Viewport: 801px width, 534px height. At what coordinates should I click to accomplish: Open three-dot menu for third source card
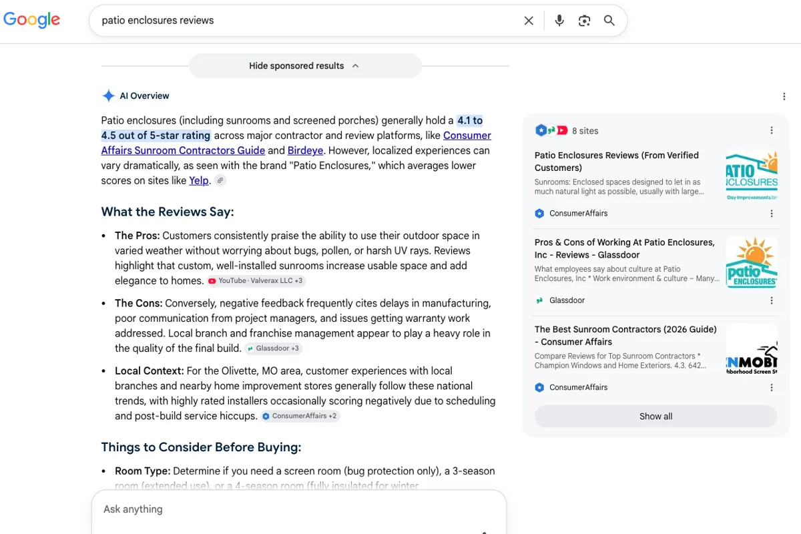pyautogui.click(x=772, y=387)
